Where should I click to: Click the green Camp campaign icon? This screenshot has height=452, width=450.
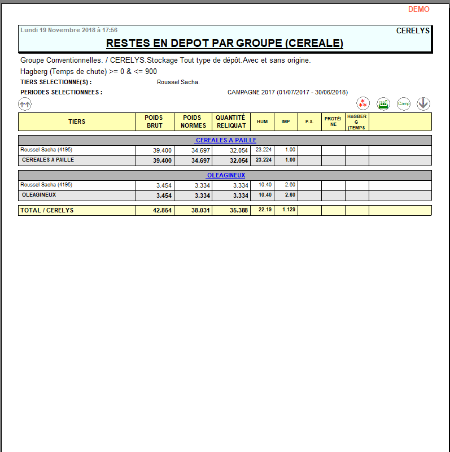coord(403,103)
